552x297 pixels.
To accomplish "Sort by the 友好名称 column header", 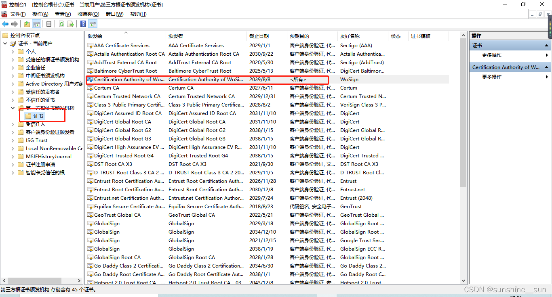I will (363, 36).
